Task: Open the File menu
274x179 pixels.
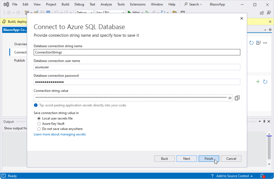Action: point(15,4)
